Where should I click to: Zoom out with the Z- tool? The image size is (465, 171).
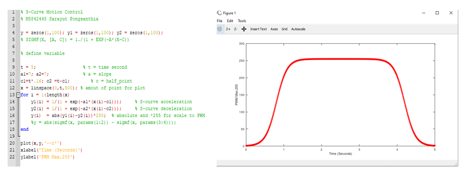235,29
